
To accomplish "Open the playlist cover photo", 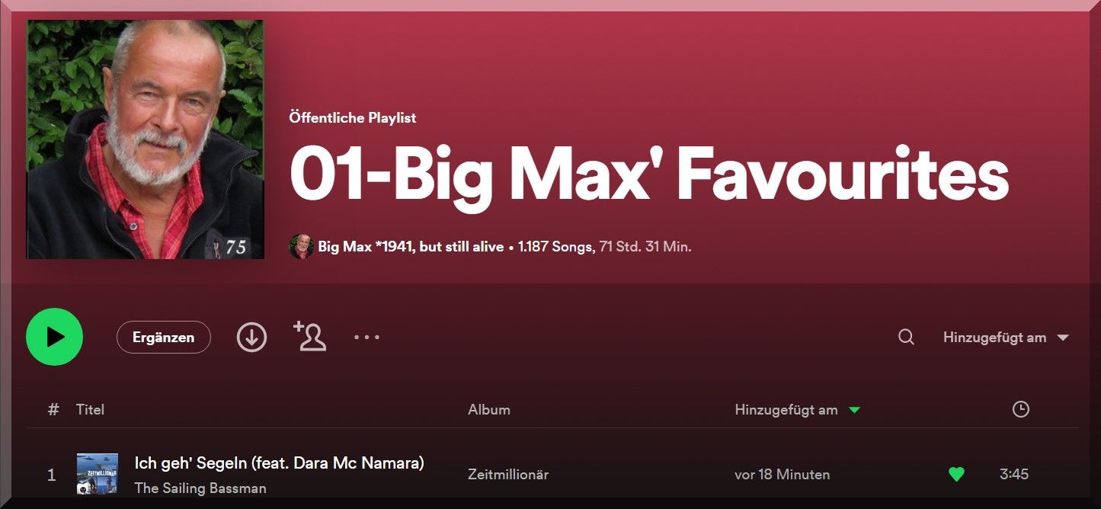I will 146,139.
